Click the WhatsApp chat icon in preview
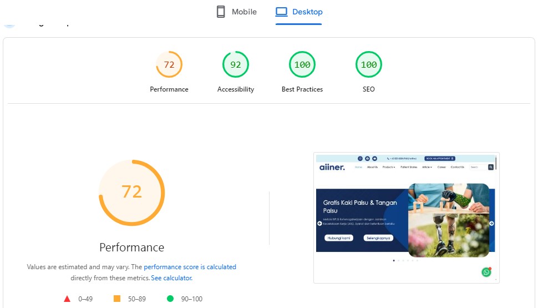The height and width of the screenshot is (308, 538). click(486, 272)
